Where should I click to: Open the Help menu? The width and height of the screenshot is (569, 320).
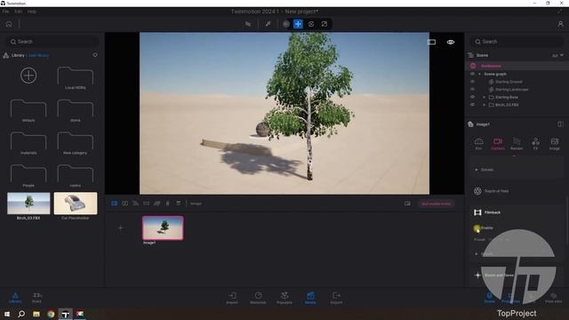(x=32, y=12)
